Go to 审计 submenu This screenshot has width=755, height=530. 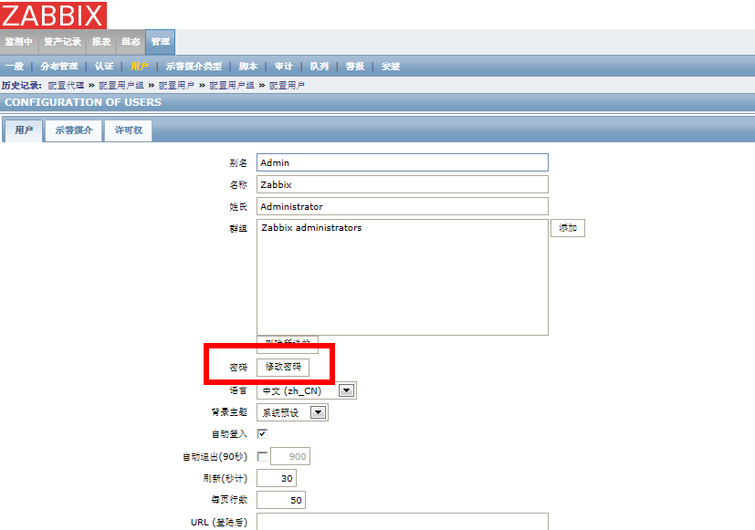[x=284, y=67]
